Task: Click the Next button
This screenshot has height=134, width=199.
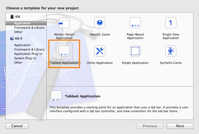Action: (180, 126)
